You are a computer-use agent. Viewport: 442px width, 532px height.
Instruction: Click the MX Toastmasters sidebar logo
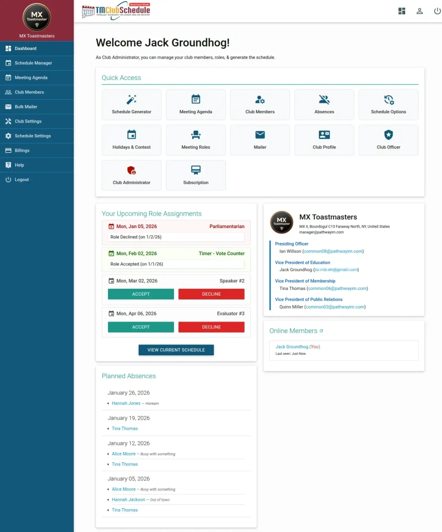[37, 17]
